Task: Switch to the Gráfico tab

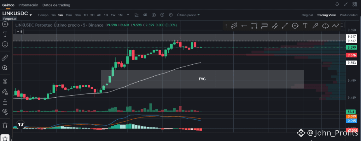Action: click(8, 5)
